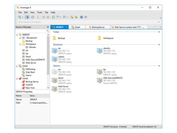177x133 pixels.
Task: Select the Seoul session icon in main pane
Action: pos(55,80)
